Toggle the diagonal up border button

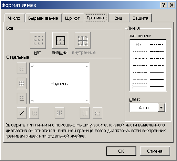[22, 113]
